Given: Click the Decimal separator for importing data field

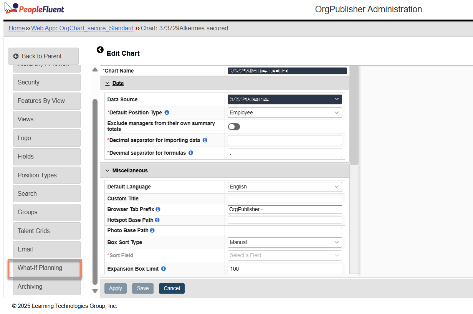Looking at the screenshot, I should pos(285,140).
